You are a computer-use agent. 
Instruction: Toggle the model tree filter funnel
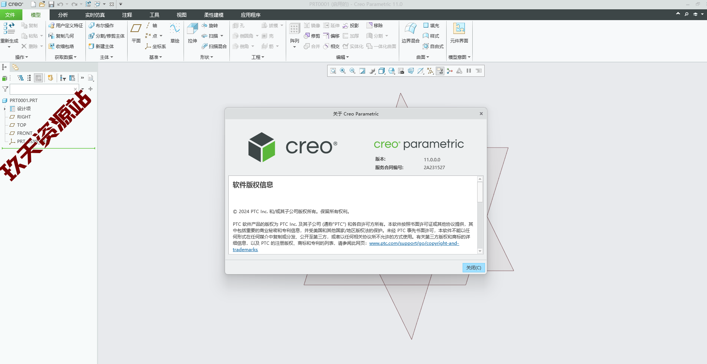click(x=5, y=89)
